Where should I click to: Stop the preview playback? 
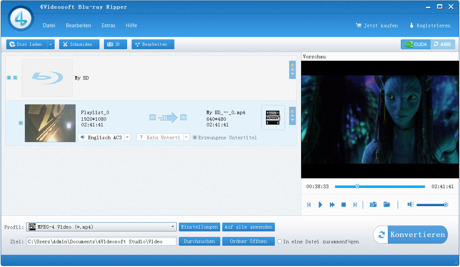(344, 205)
